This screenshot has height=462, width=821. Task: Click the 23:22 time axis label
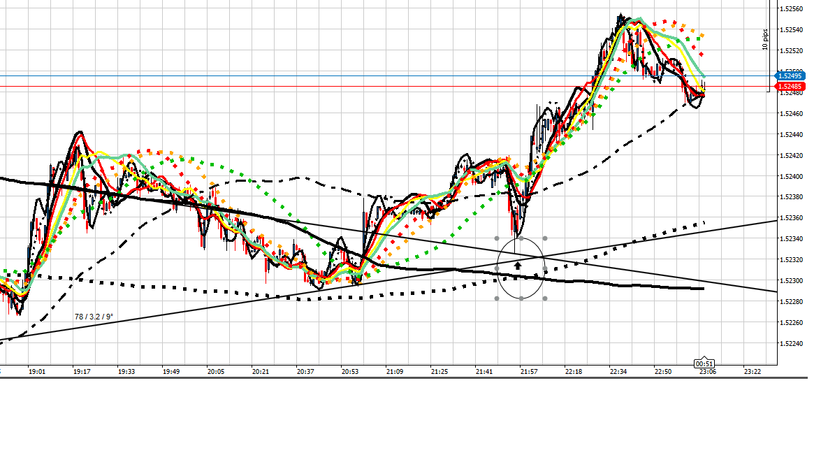pos(753,371)
